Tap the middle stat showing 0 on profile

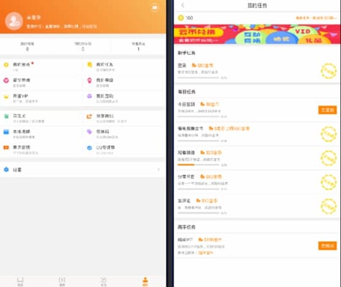pyautogui.click(x=83, y=47)
